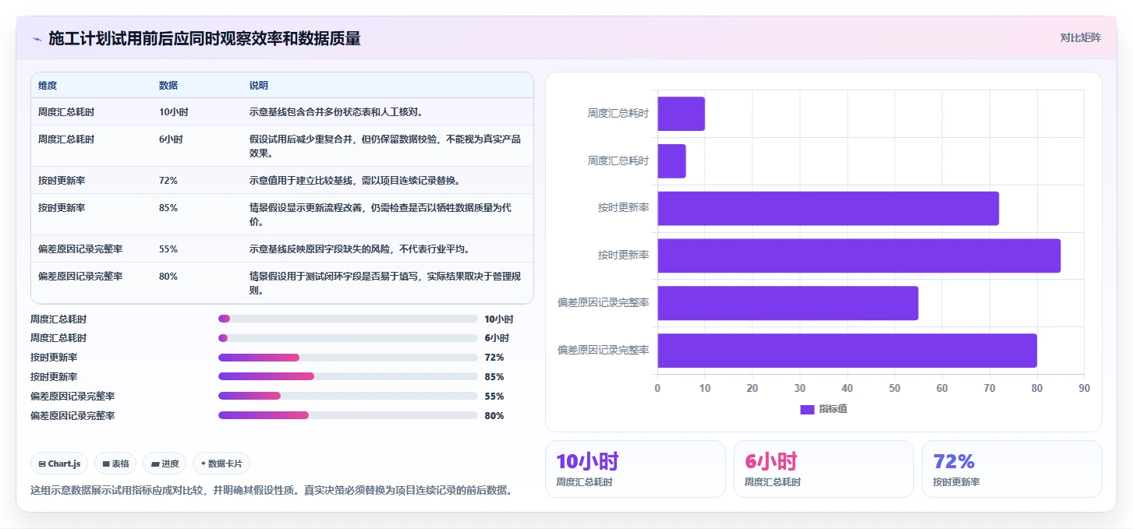Click the 6小时 cell in the table
The height and width of the screenshot is (529, 1133).
[171, 139]
